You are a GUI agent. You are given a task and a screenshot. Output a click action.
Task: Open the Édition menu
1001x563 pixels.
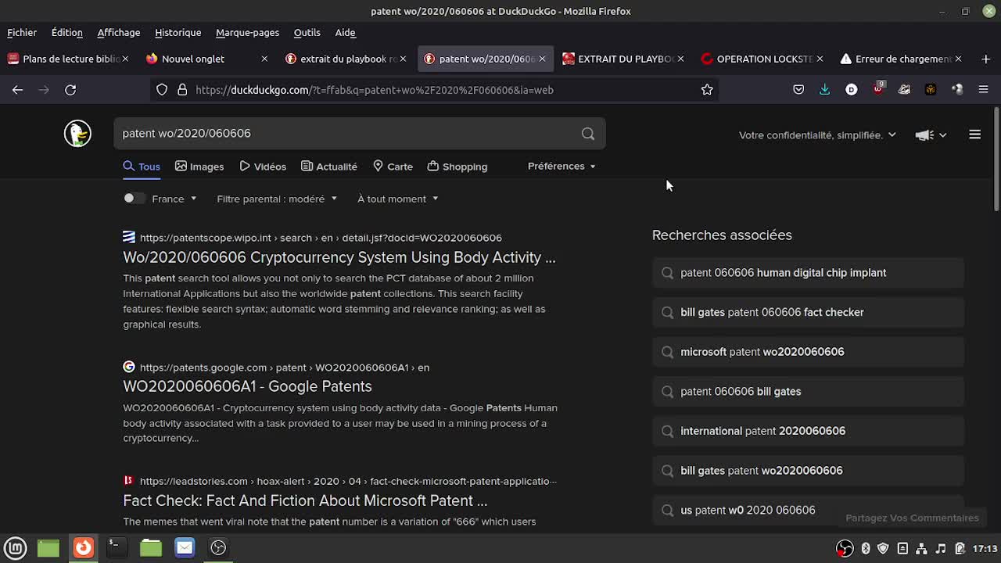pos(66,32)
